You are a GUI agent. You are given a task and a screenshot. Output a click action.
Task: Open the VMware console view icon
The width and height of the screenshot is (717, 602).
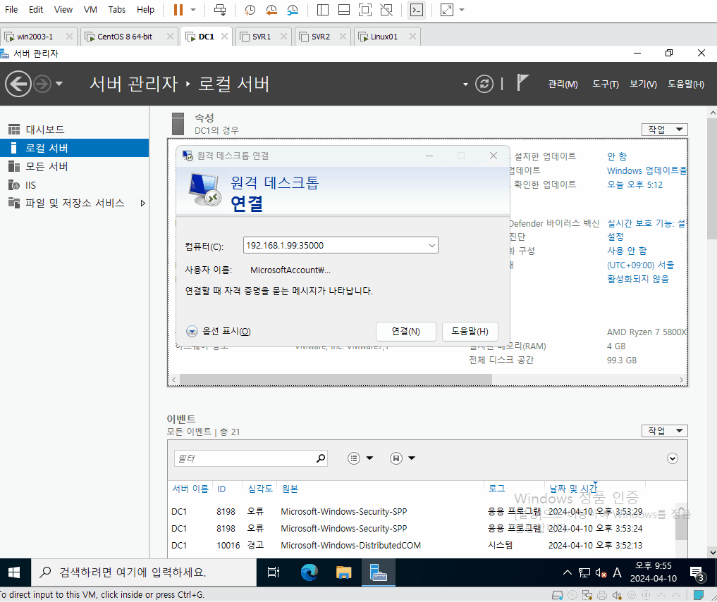coord(417,10)
